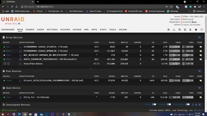Browse Flash via folder view icon
Screen dimensions: 207x116
[201, 97]
